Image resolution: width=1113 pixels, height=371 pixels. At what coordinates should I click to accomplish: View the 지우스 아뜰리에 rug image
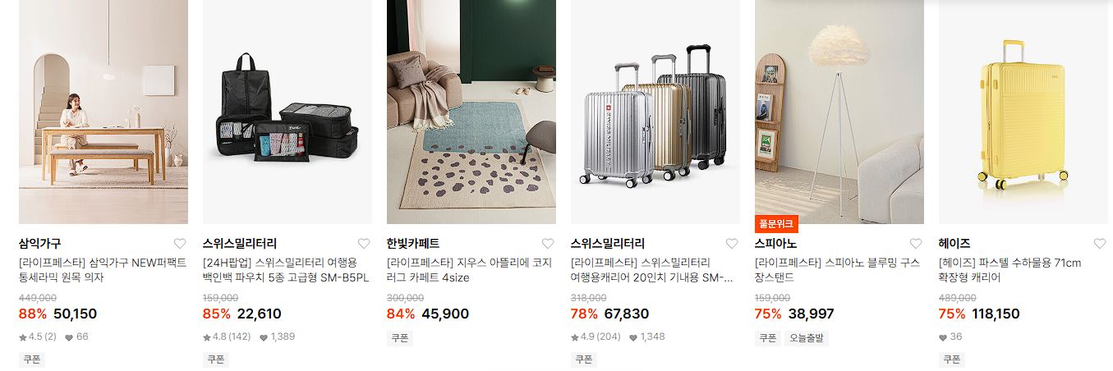point(471,112)
